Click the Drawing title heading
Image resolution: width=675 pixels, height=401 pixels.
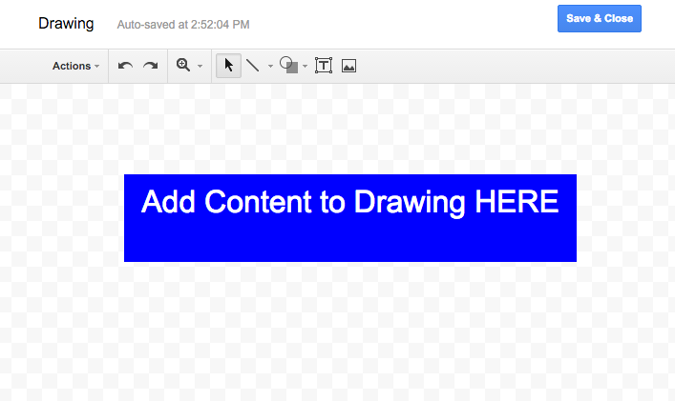[x=66, y=23]
